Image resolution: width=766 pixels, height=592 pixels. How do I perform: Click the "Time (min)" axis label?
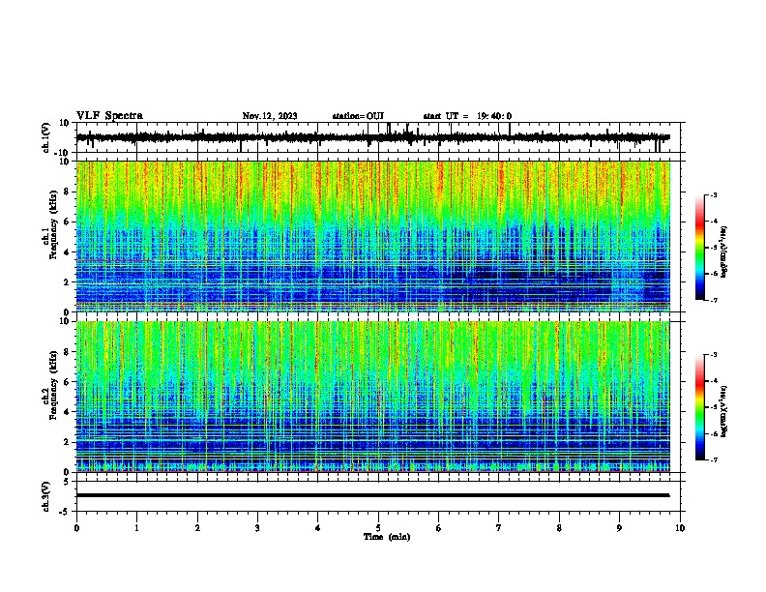(x=387, y=537)
